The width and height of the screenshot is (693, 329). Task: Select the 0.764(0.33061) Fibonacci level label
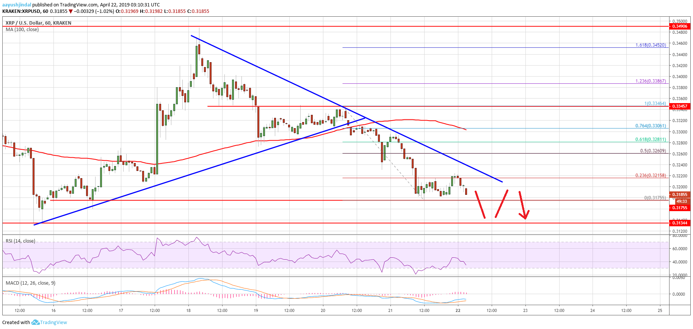651,126
